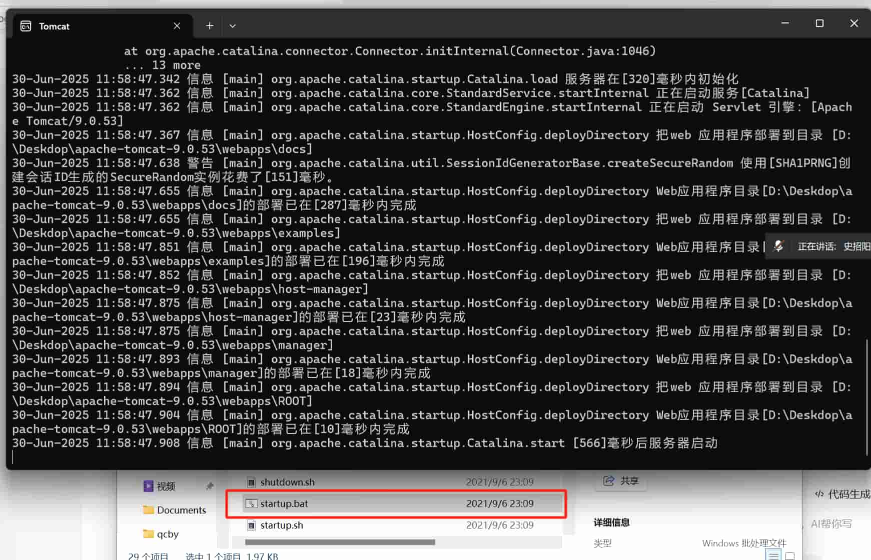Click the 类型 label in details pane
This screenshot has width=871, height=560.
[602, 543]
